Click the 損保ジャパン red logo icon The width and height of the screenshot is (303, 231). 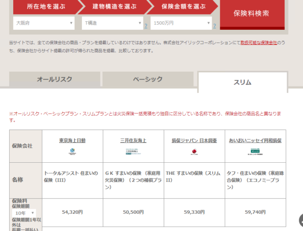pos(194,152)
